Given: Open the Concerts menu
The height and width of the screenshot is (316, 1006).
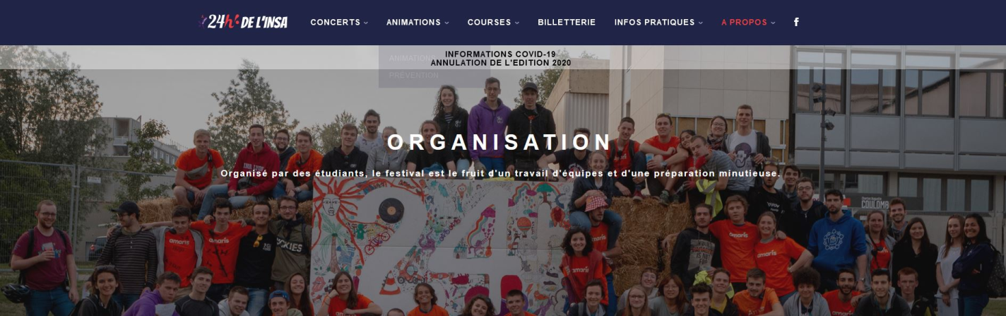Looking at the screenshot, I should click(336, 22).
